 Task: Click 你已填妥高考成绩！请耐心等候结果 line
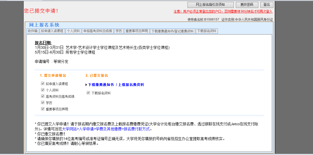tap(67, 143)
